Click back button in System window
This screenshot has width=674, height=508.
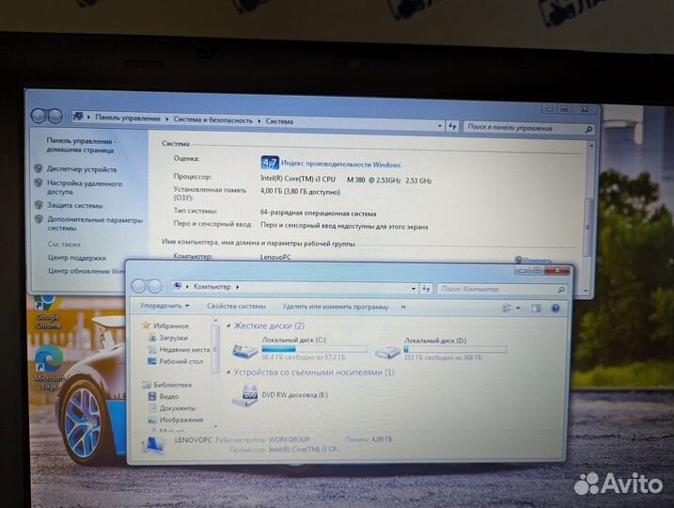(39, 116)
